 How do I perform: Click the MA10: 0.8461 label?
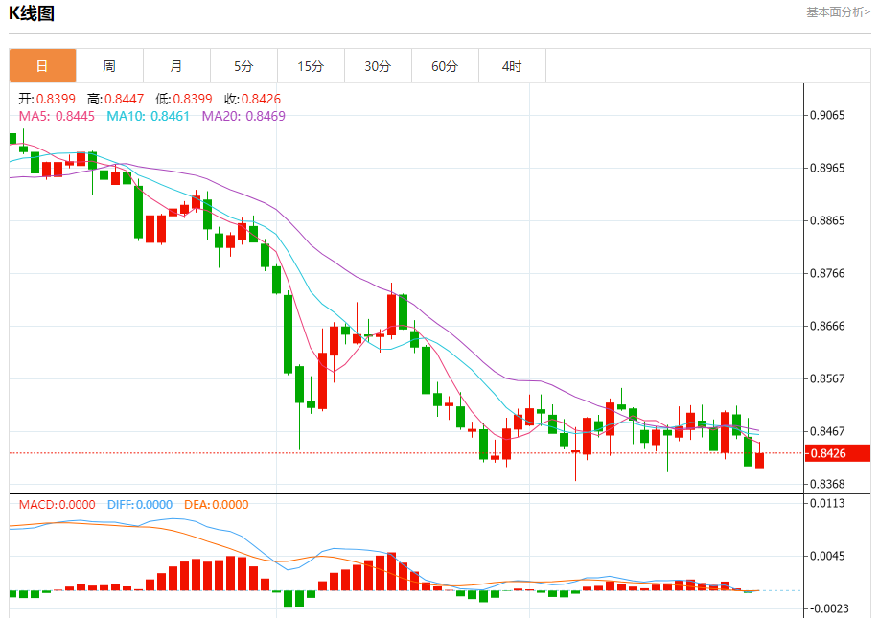(148, 116)
